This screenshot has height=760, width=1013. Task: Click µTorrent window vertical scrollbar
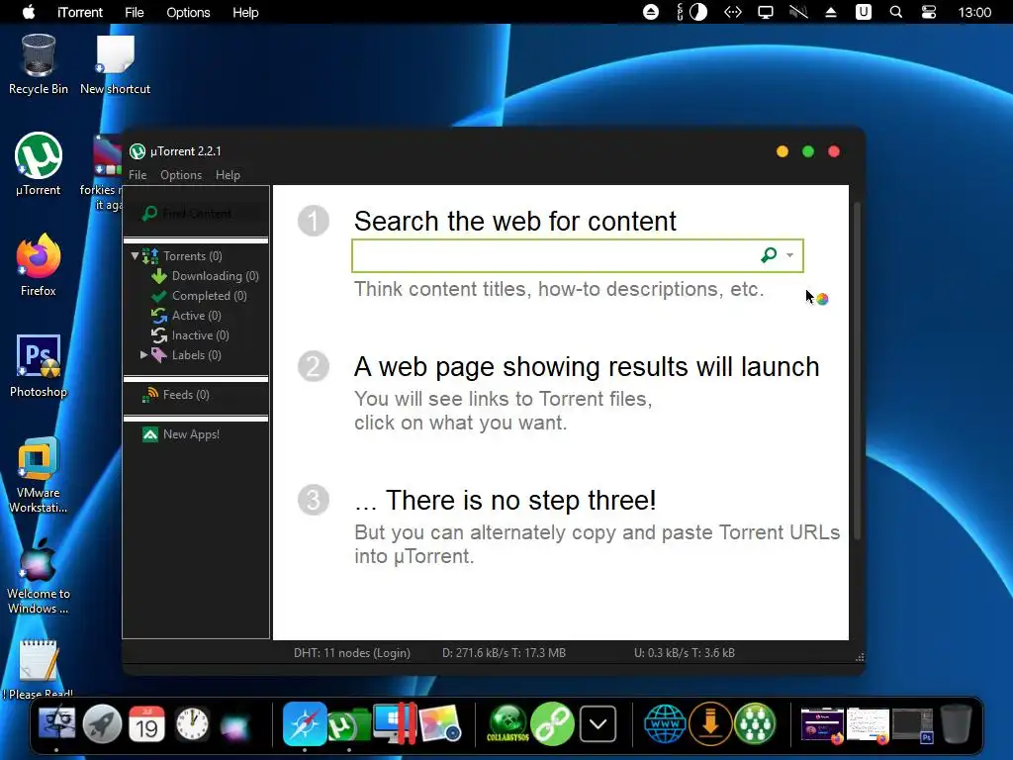(x=858, y=371)
